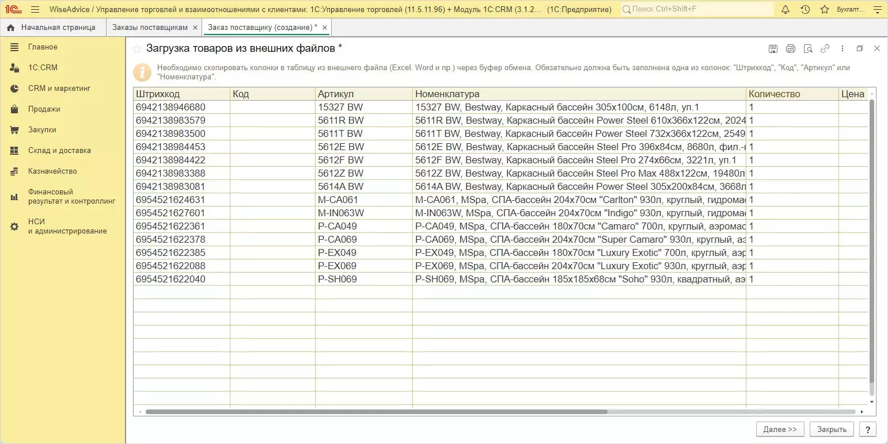Select the P-SH069 "Soho" item name

pyautogui.click(x=579, y=279)
